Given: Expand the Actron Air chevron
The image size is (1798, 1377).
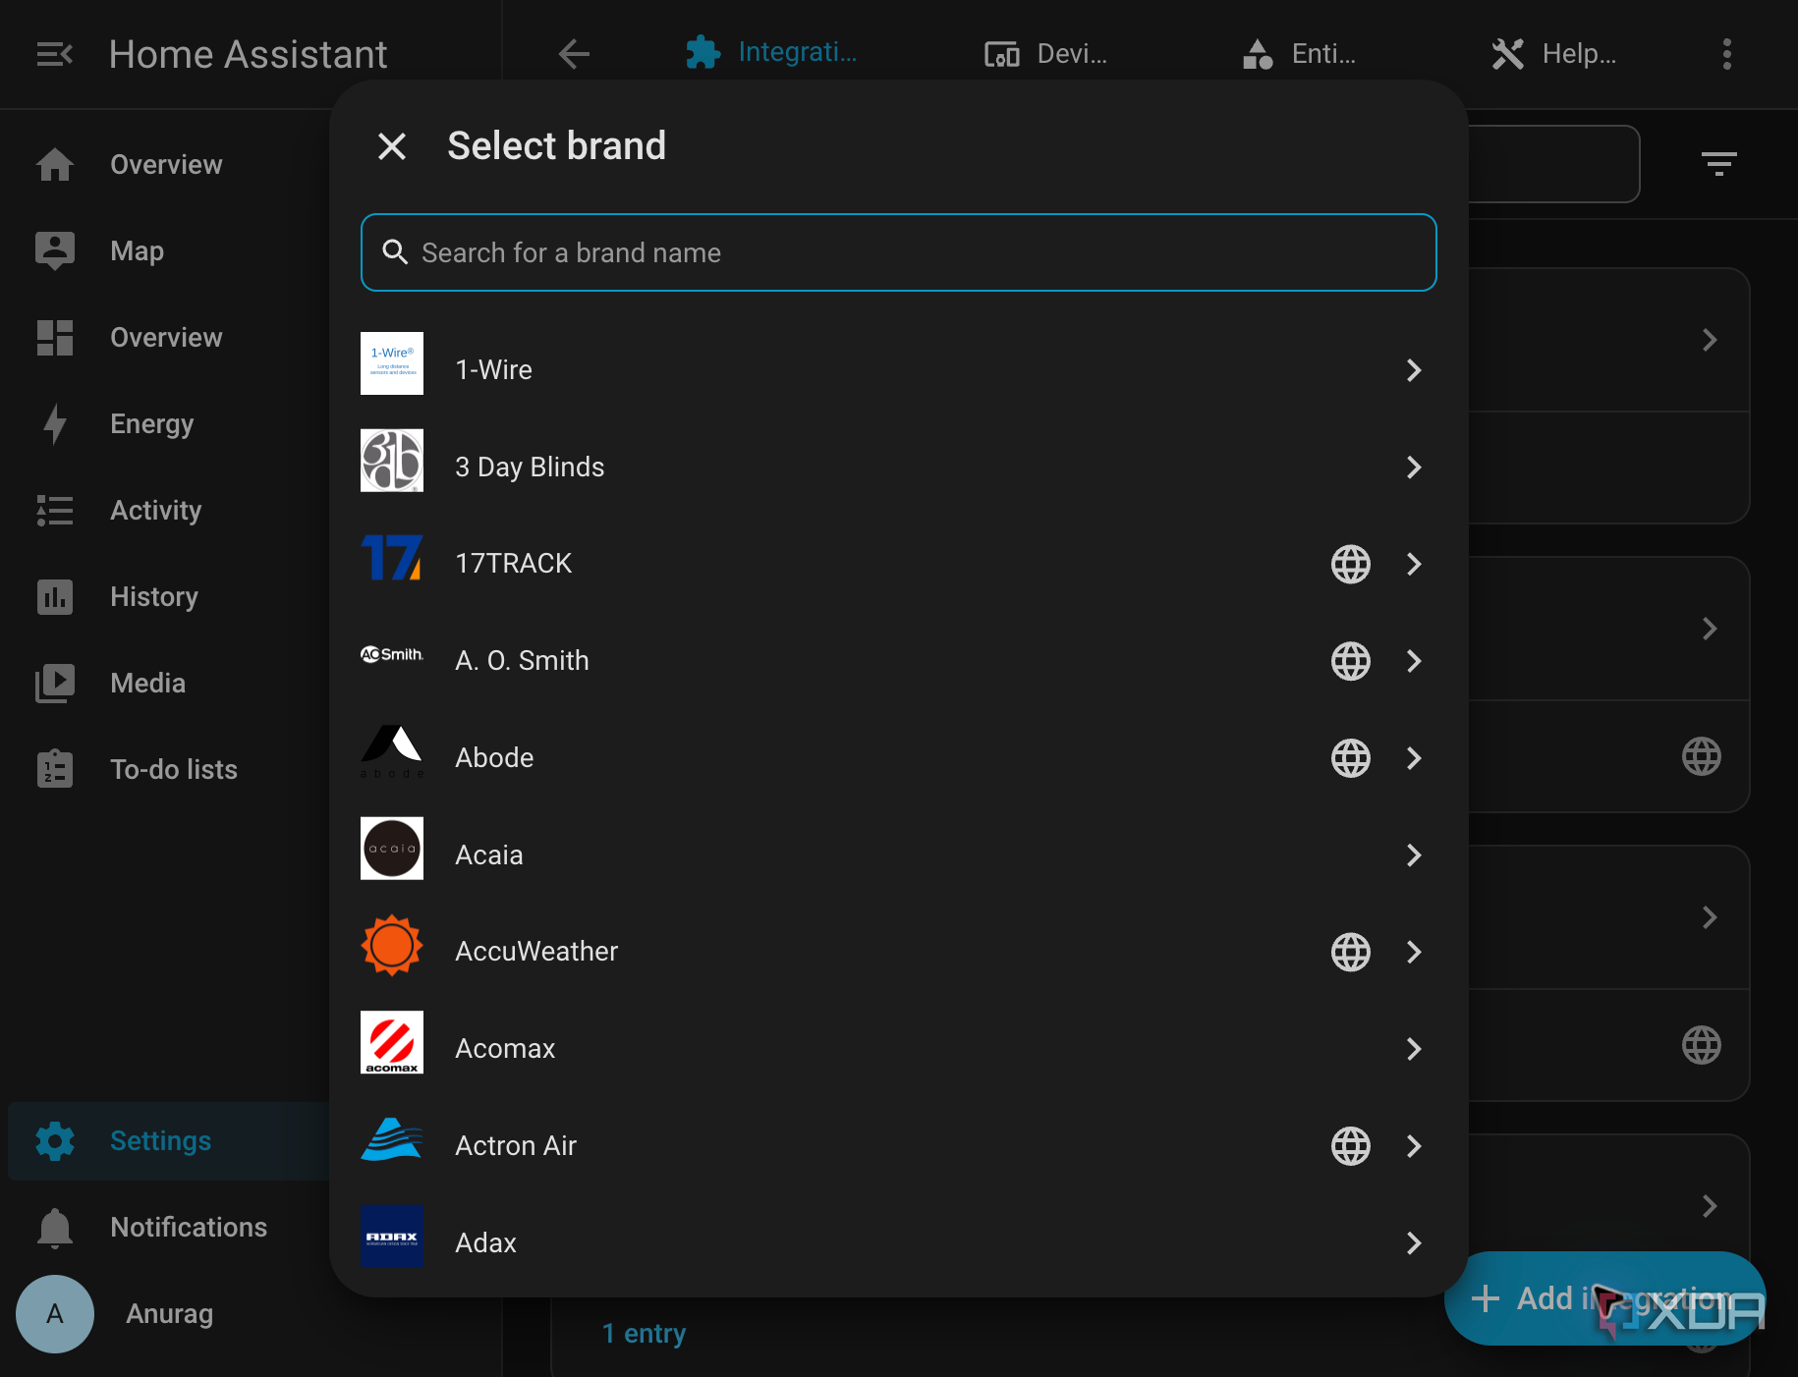Looking at the screenshot, I should pos(1414,1146).
